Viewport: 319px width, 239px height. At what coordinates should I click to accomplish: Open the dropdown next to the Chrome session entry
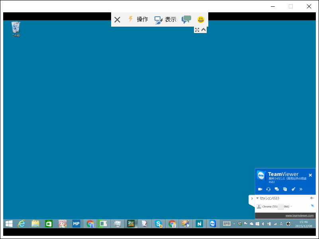tap(292, 206)
